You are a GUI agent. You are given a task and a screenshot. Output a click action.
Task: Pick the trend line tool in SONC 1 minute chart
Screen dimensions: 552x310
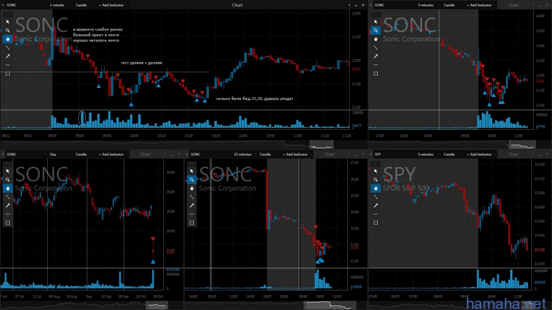7,48
